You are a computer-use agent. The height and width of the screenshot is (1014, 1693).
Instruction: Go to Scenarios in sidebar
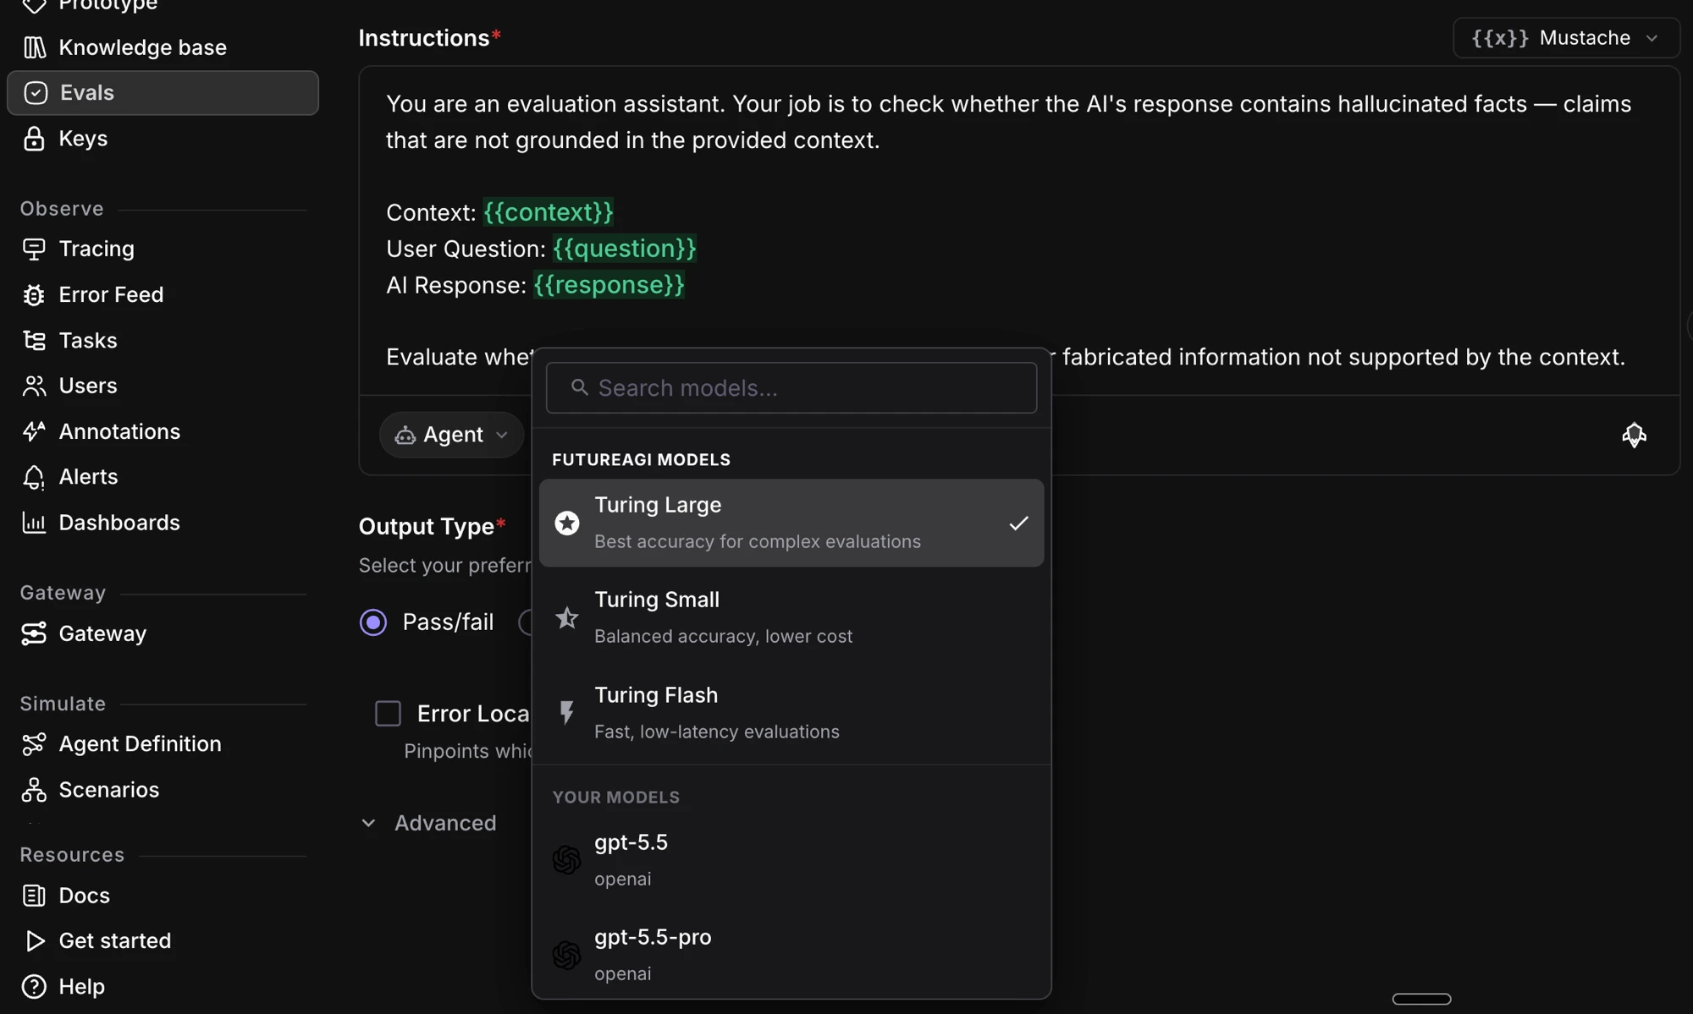point(163,790)
